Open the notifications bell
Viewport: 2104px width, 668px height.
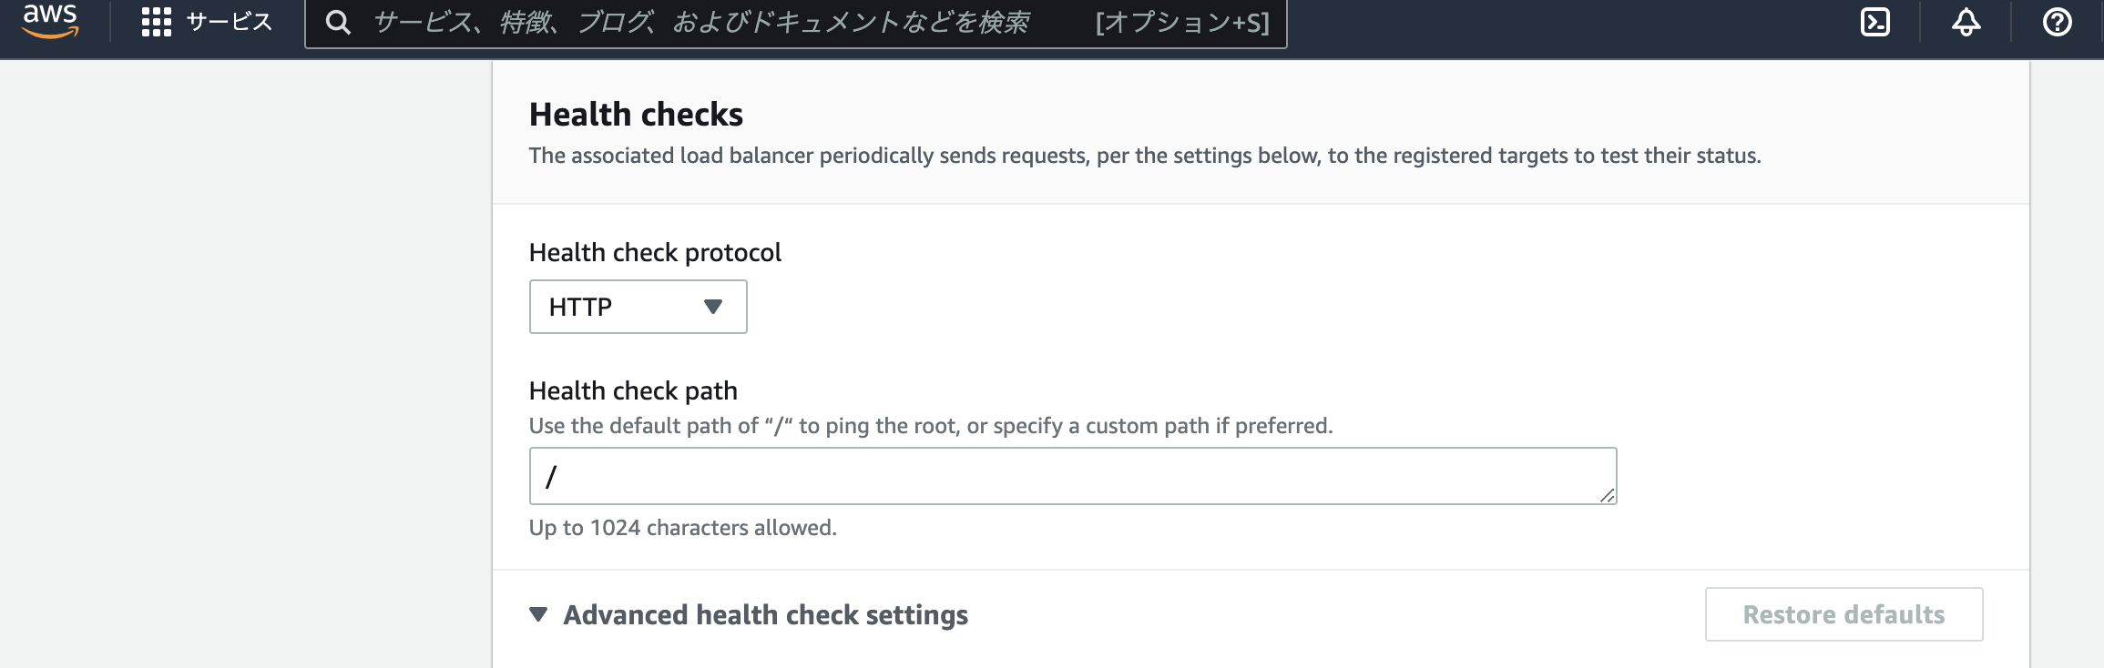[x=1966, y=22]
